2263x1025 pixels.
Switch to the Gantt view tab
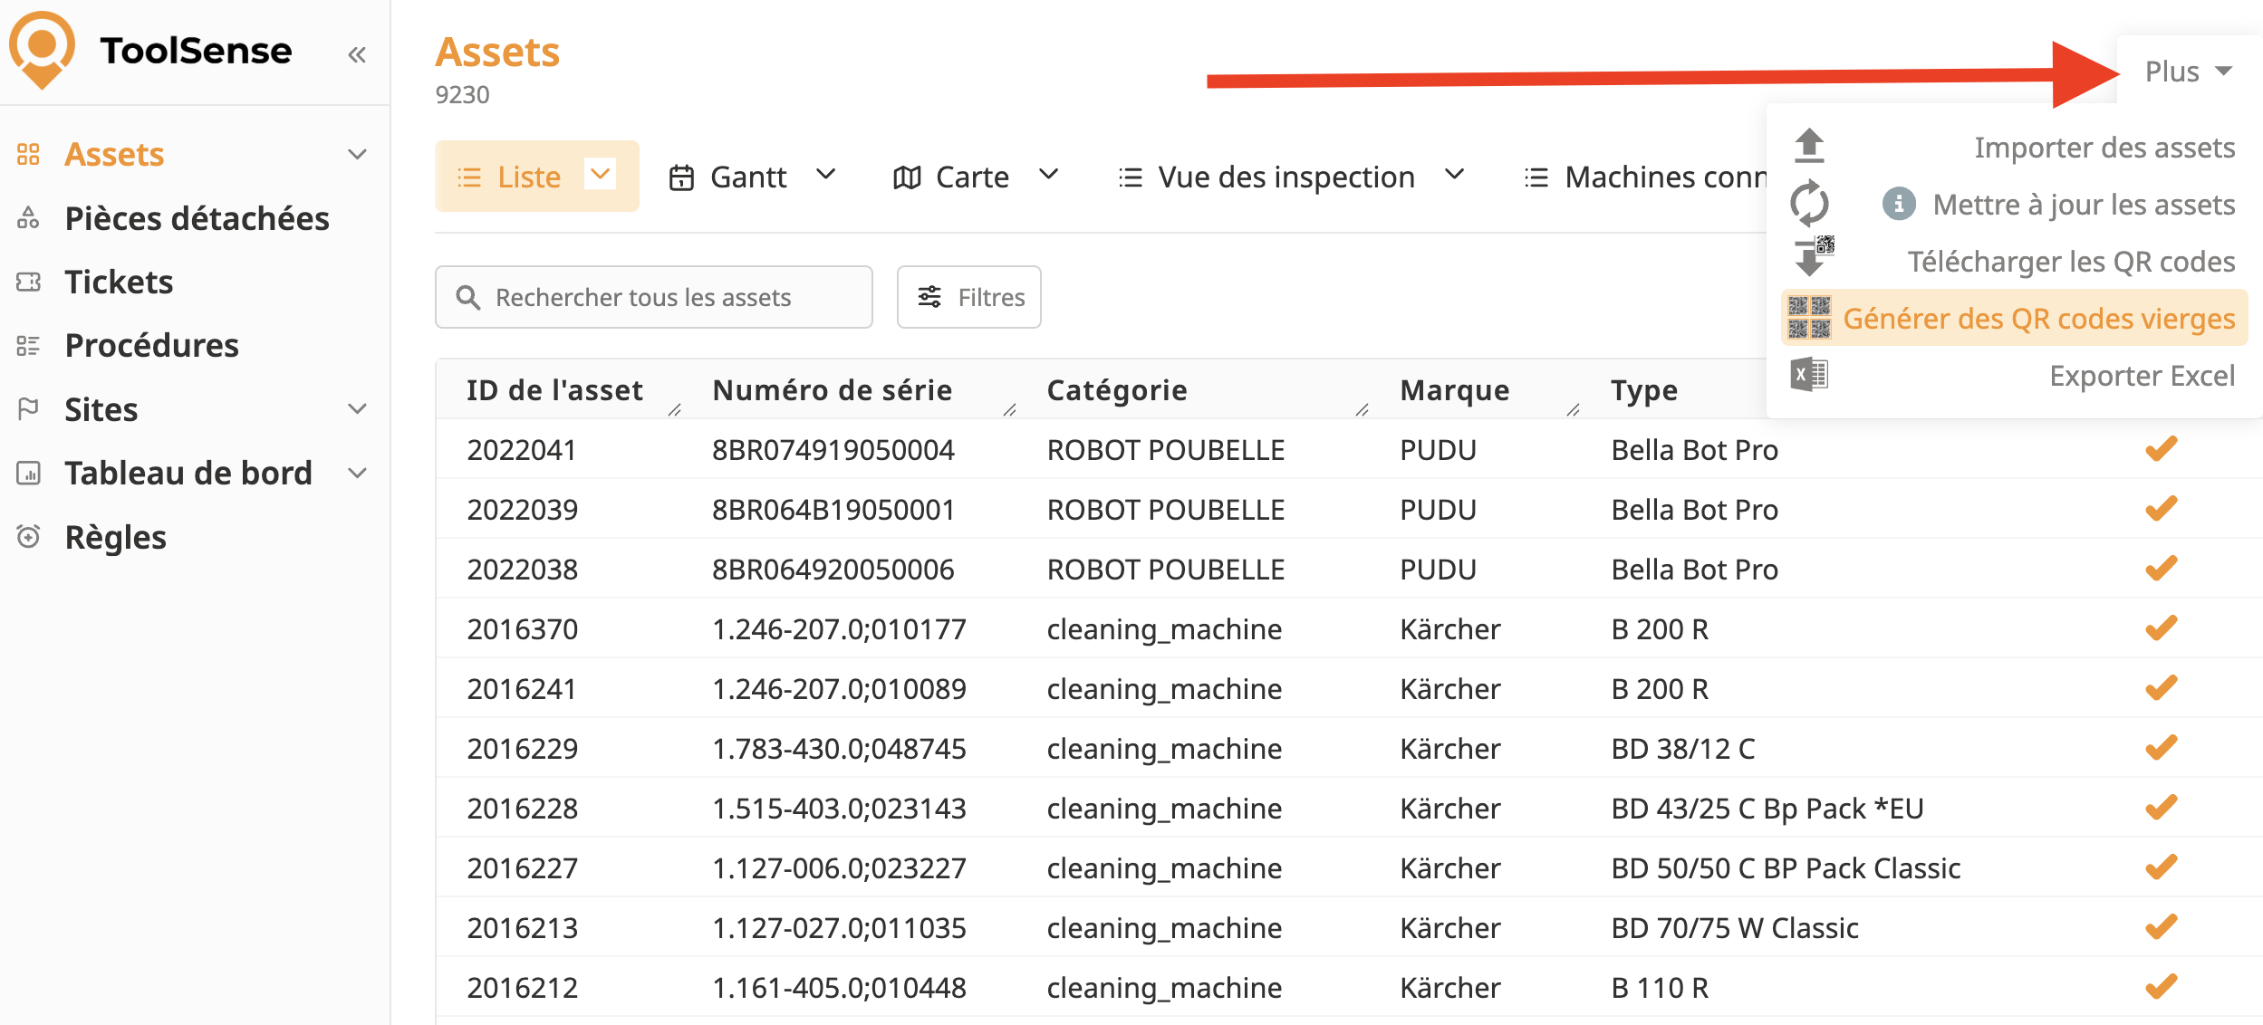pos(748,177)
